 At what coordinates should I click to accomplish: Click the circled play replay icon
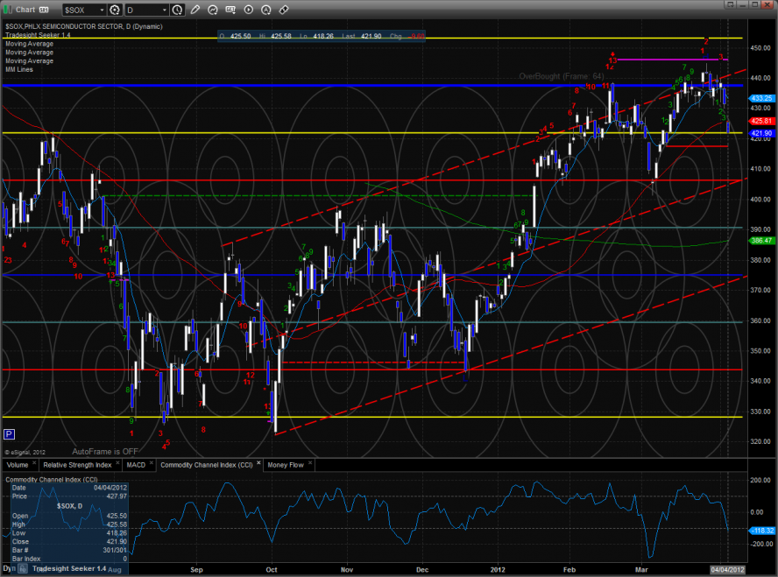(249, 10)
